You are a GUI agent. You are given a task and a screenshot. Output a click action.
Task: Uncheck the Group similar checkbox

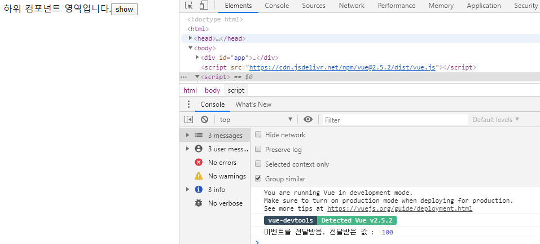click(x=258, y=179)
